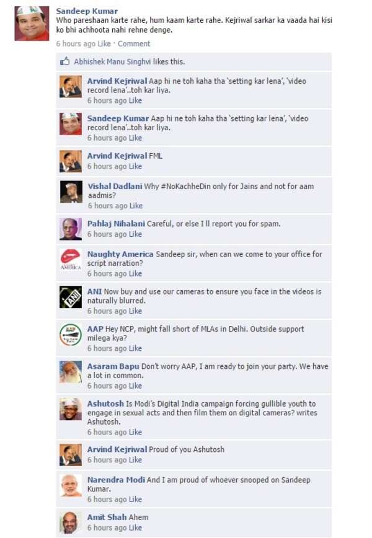Like Amit Shah's Ahem comment
The image size is (372, 538).
[x=135, y=527]
